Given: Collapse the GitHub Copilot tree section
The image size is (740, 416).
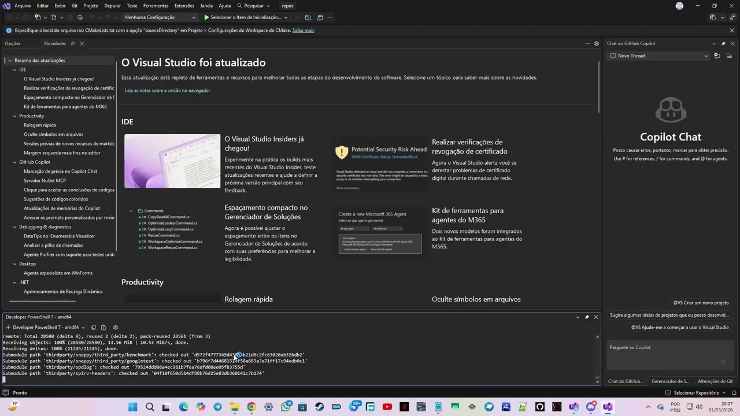Looking at the screenshot, I should pyautogui.click(x=14, y=162).
